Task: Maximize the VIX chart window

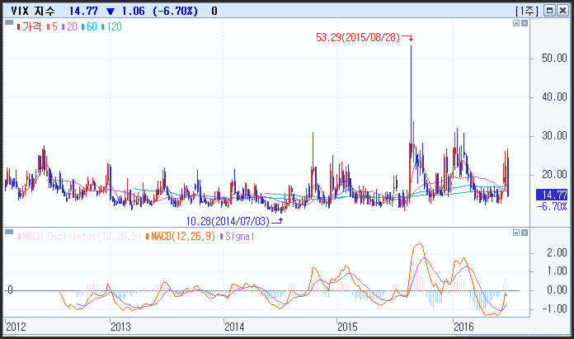Action: [x=549, y=10]
